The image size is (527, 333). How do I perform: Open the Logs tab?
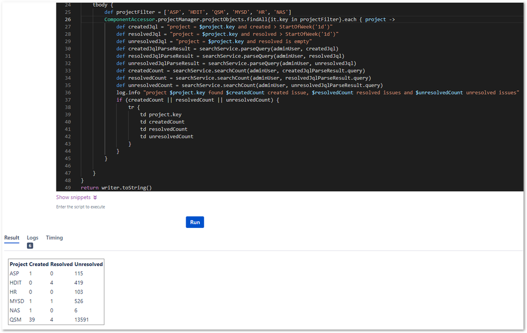click(x=33, y=237)
